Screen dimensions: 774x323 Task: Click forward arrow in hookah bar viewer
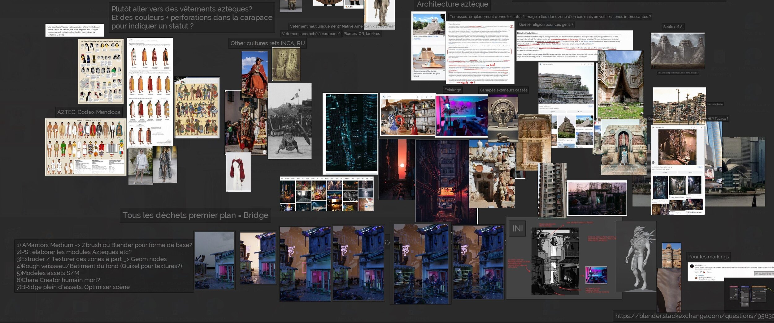pos(421,97)
